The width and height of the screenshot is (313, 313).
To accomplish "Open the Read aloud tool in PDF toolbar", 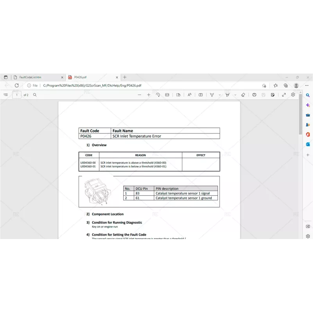I will point(189,95).
